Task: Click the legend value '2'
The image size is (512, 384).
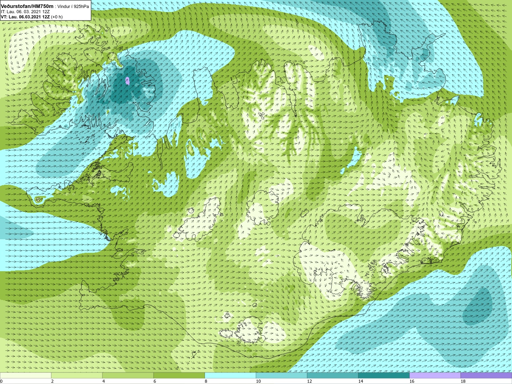Action: pyautogui.click(x=52, y=381)
